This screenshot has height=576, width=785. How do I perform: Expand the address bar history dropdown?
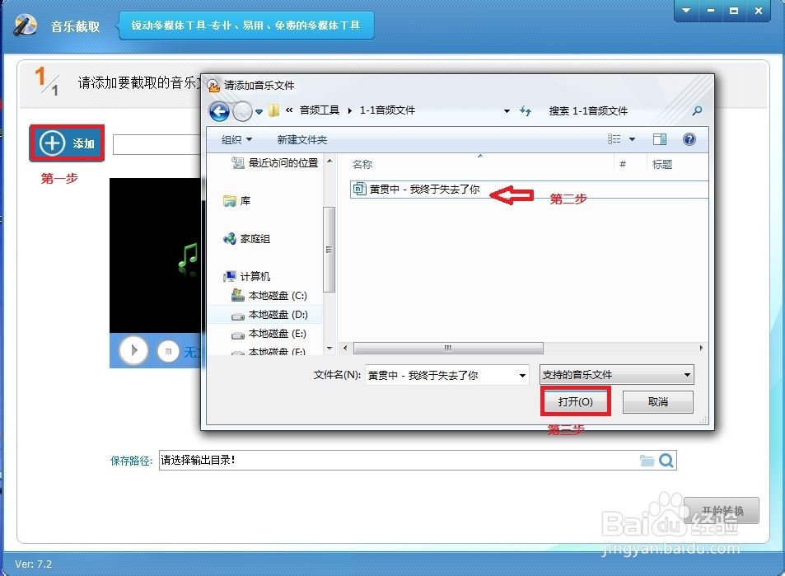point(507,111)
